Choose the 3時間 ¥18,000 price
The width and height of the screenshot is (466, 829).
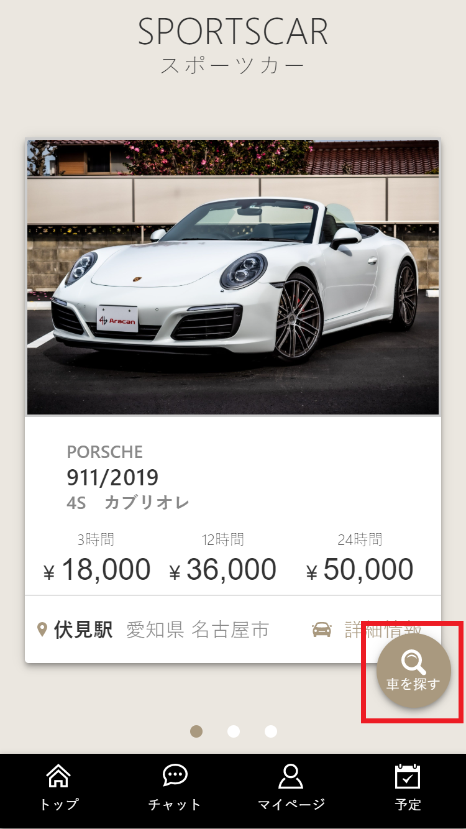click(97, 559)
